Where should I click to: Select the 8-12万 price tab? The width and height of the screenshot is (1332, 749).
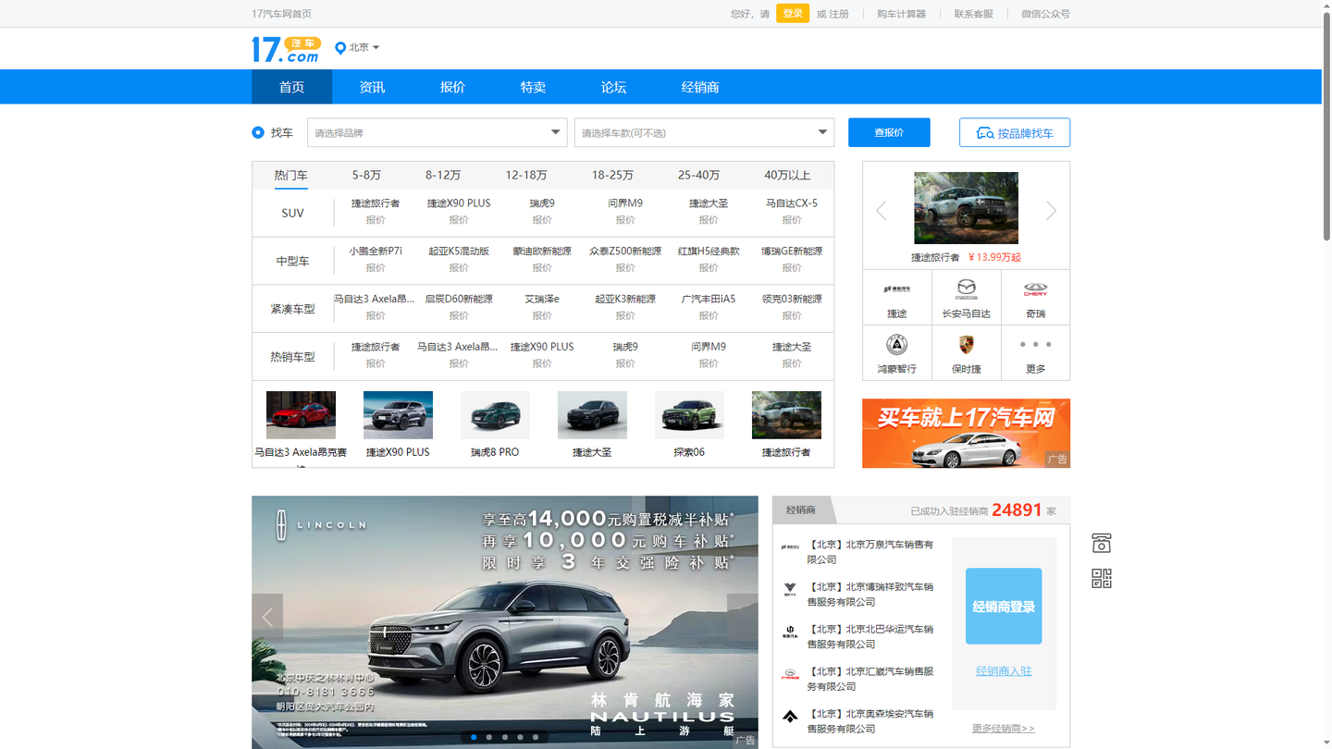tap(443, 175)
